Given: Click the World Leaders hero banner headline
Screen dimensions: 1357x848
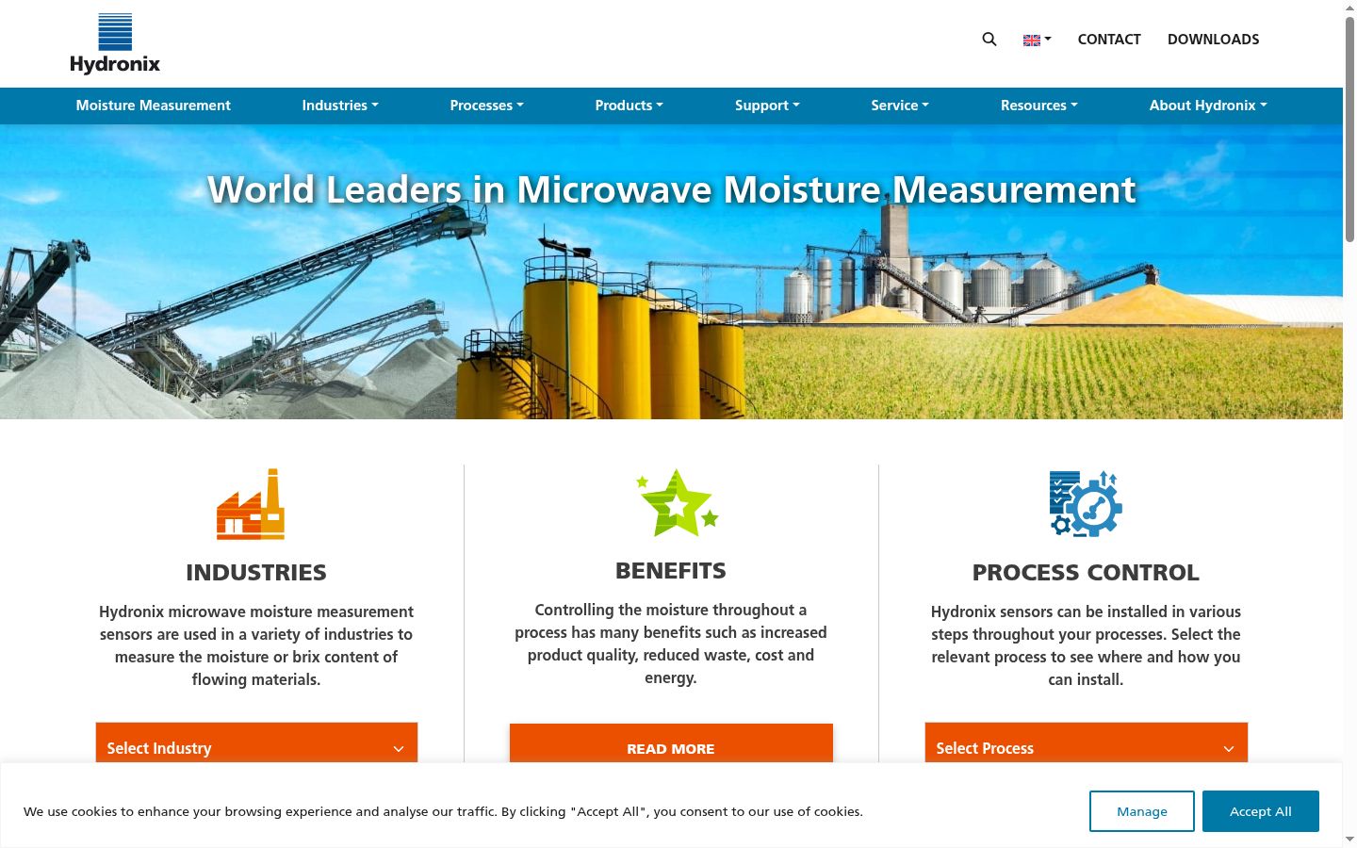Looking at the screenshot, I should tap(671, 189).
